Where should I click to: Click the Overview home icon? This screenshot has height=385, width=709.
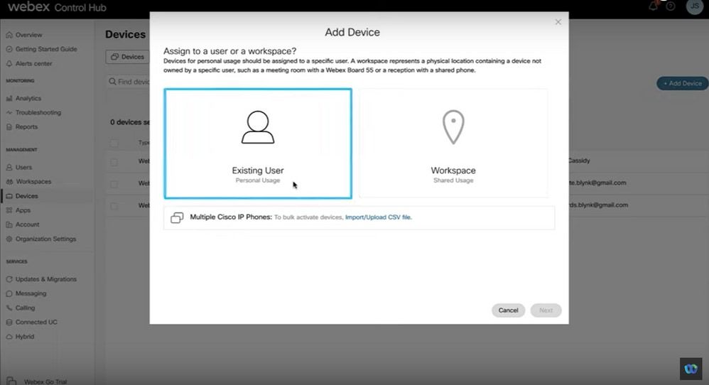pos(9,35)
